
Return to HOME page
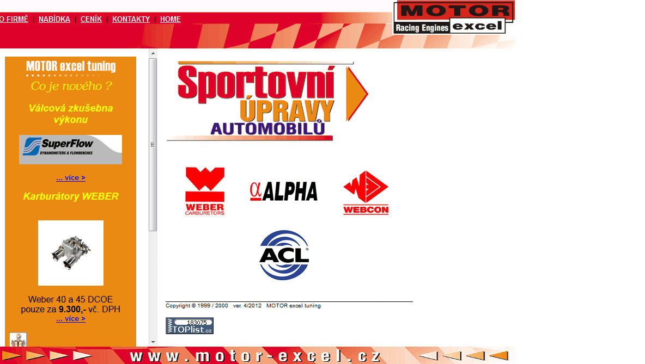(x=171, y=19)
